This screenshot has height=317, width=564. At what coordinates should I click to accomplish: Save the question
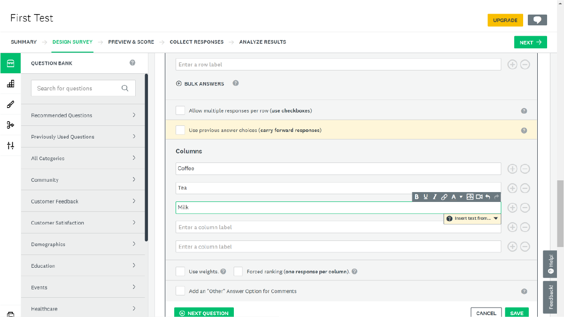coord(517,312)
